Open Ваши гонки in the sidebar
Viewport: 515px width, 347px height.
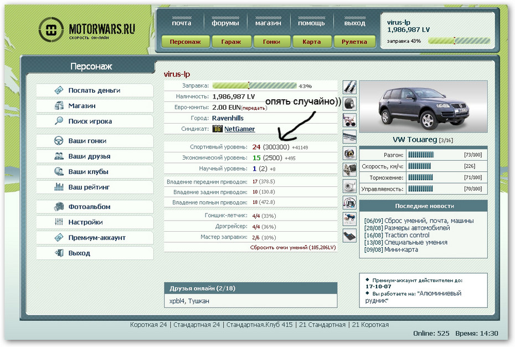click(x=95, y=141)
